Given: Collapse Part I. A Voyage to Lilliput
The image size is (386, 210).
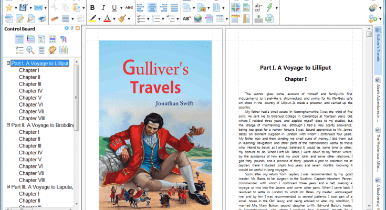Looking at the screenshot, I should (x=8, y=63).
